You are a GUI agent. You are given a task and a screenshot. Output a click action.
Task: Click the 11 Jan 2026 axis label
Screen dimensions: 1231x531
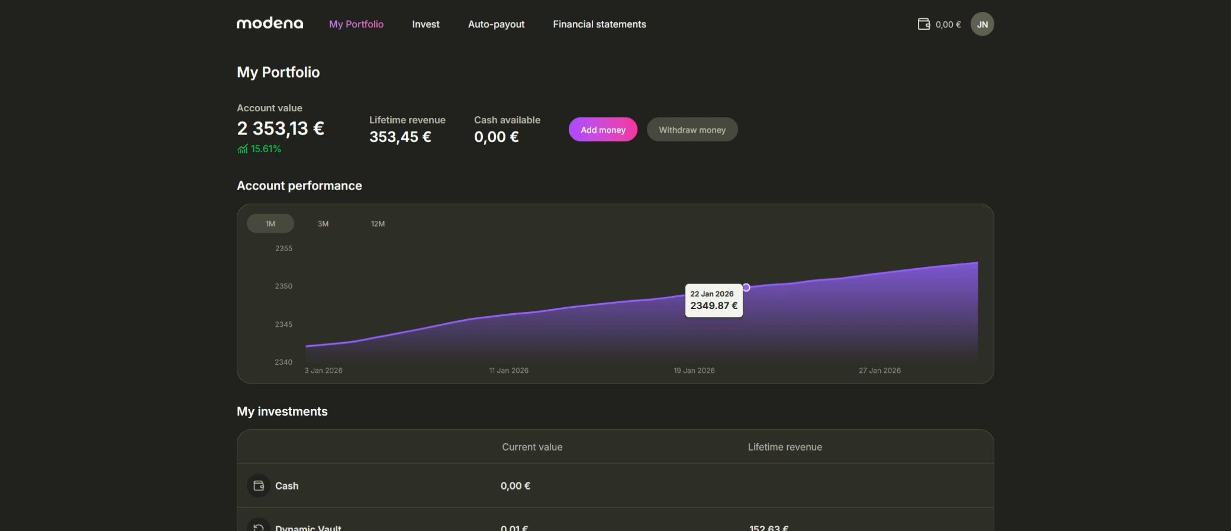coord(509,371)
